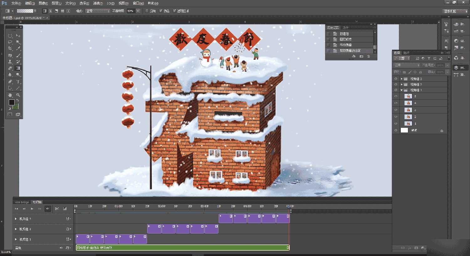Switch to the Mini Bridge tab

click(21, 202)
